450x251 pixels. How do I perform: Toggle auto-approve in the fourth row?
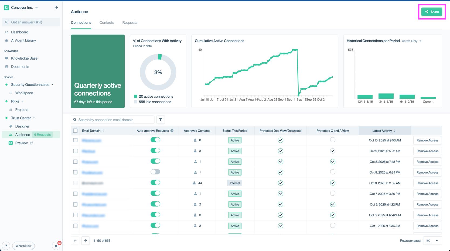pyautogui.click(x=155, y=172)
